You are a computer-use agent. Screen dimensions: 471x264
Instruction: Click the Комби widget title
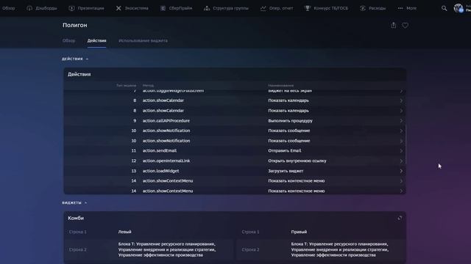tap(76, 219)
